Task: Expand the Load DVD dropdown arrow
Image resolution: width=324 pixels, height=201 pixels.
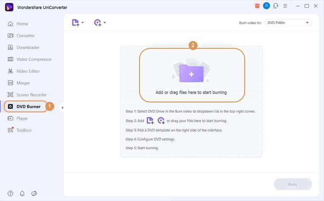Action: click(x=104, y=22)
